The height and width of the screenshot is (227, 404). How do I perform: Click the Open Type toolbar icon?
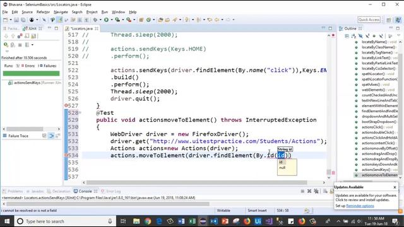[160, 20]
